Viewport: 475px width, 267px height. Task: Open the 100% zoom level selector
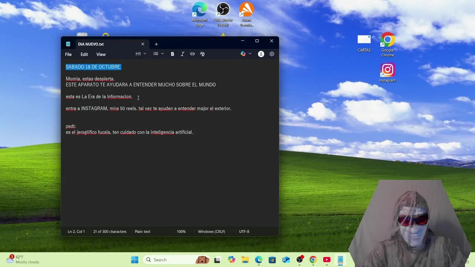(181, 231)
